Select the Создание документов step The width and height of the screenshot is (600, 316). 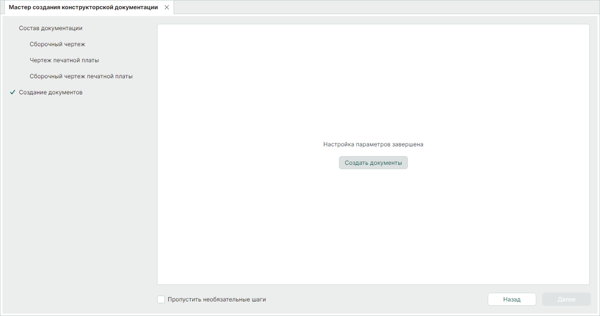coord(51,92)
